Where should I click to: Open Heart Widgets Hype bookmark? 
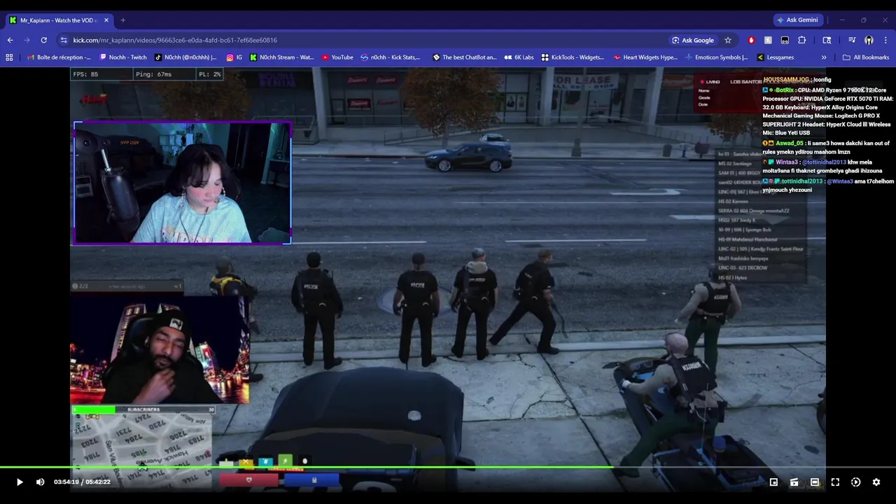coord(645,57)
